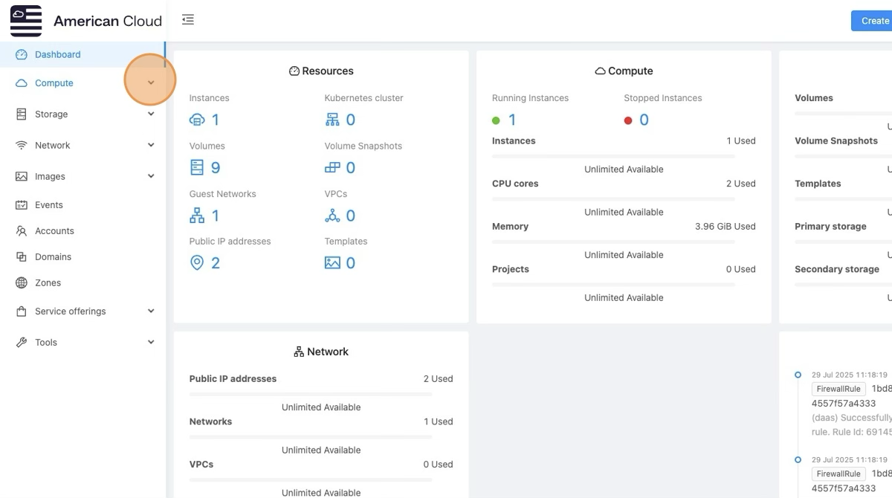Open the Instances count icon in Resources
Viewport: 892px width, 498px height.
(x=197, y=120)
